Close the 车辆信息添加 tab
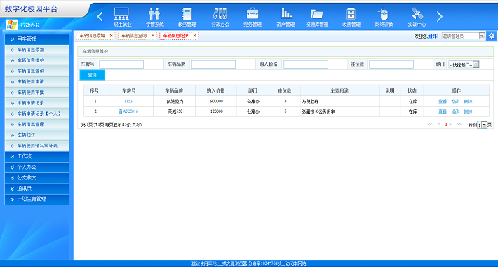The image size is (498, 267). (x=111, y=36)
